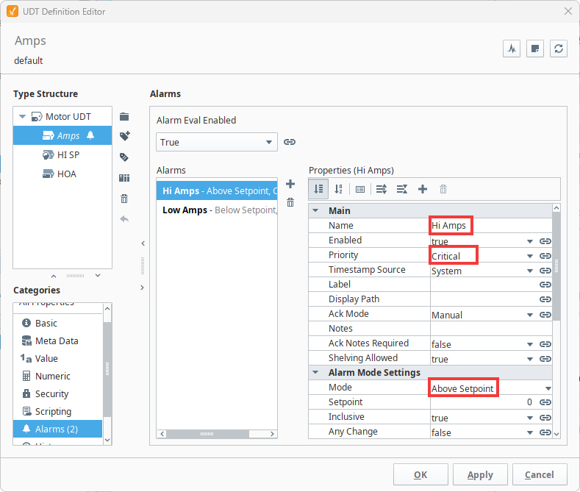Click the add folder icon beside Type Structure

[x=124, y=117]
